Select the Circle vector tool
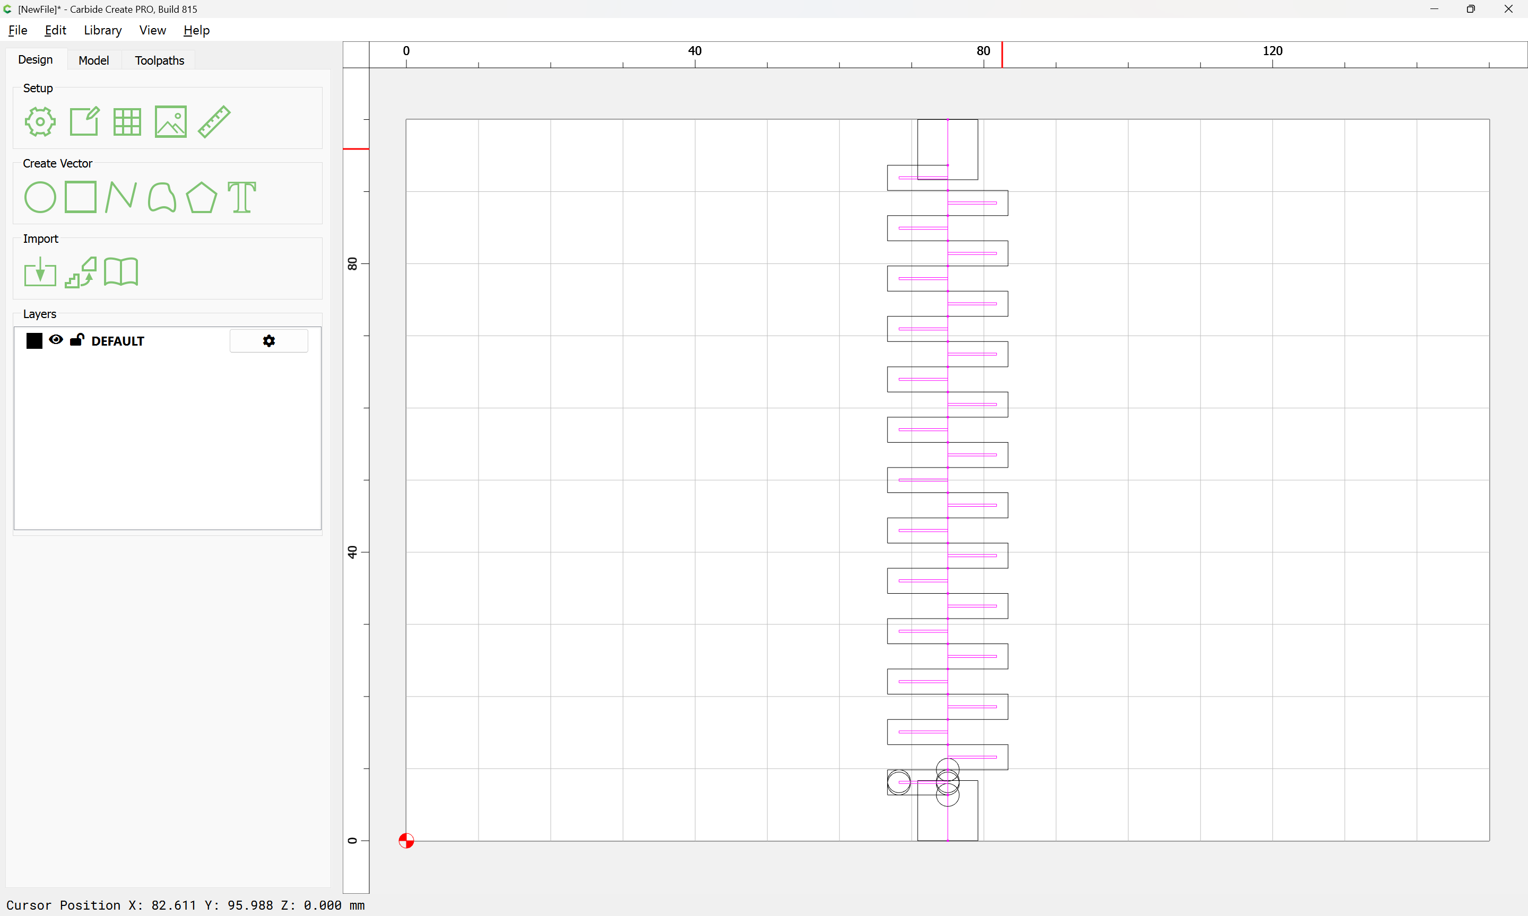Image resolution: width=1528 pixels, height=916 pixels. point(40,197)
